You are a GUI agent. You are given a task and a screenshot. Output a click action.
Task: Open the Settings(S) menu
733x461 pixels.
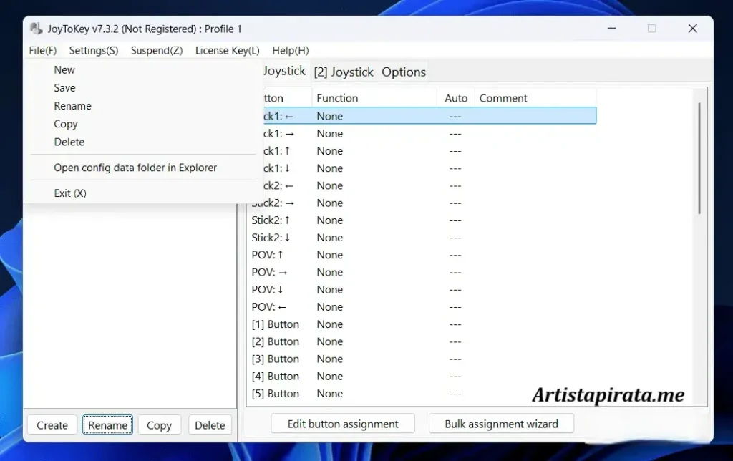[x=94, y=51]
